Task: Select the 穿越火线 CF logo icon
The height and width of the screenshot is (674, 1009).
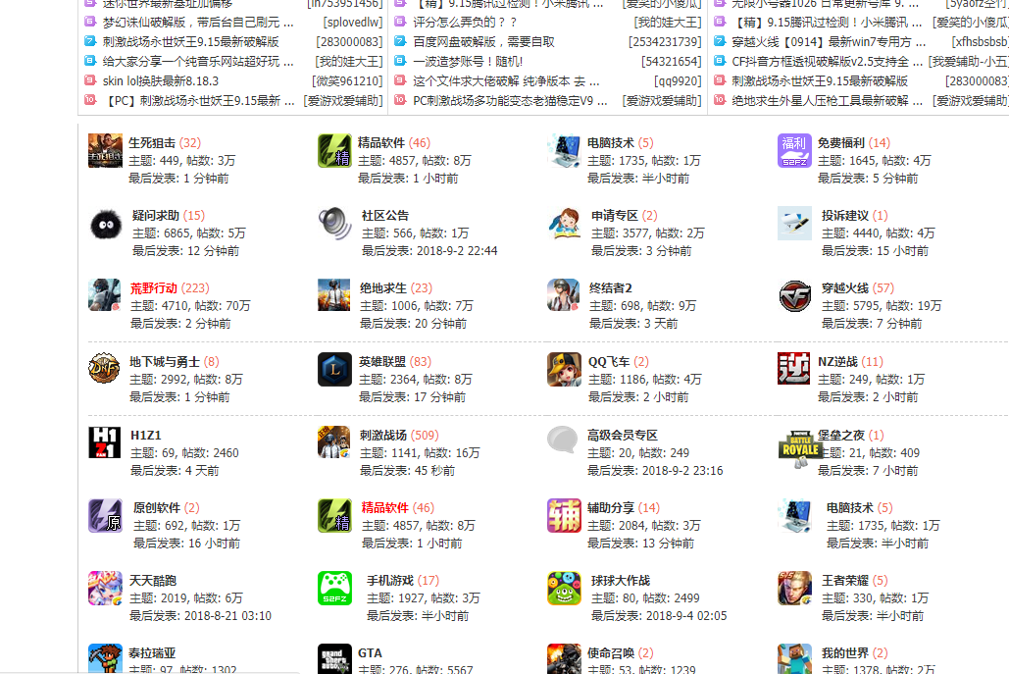Action: coord(794,296)
